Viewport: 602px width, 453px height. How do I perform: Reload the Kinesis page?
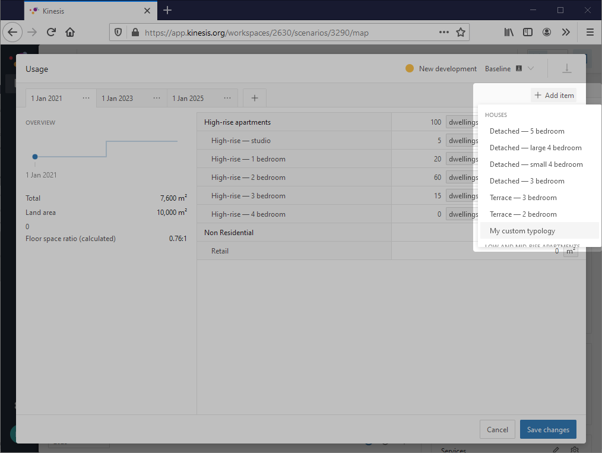pyautogui.click(x=51, y=32)
